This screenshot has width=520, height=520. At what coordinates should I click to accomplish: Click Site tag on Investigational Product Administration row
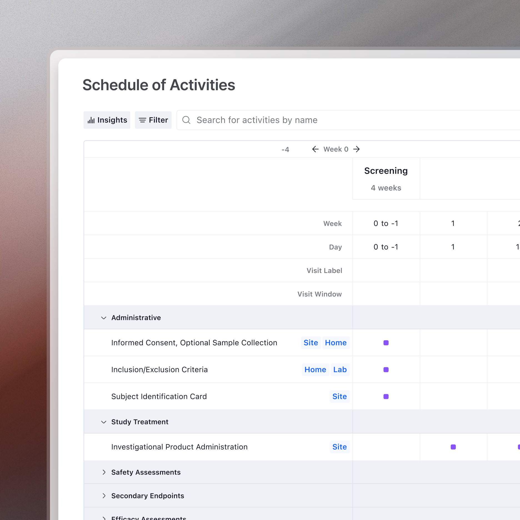point(339,447)
